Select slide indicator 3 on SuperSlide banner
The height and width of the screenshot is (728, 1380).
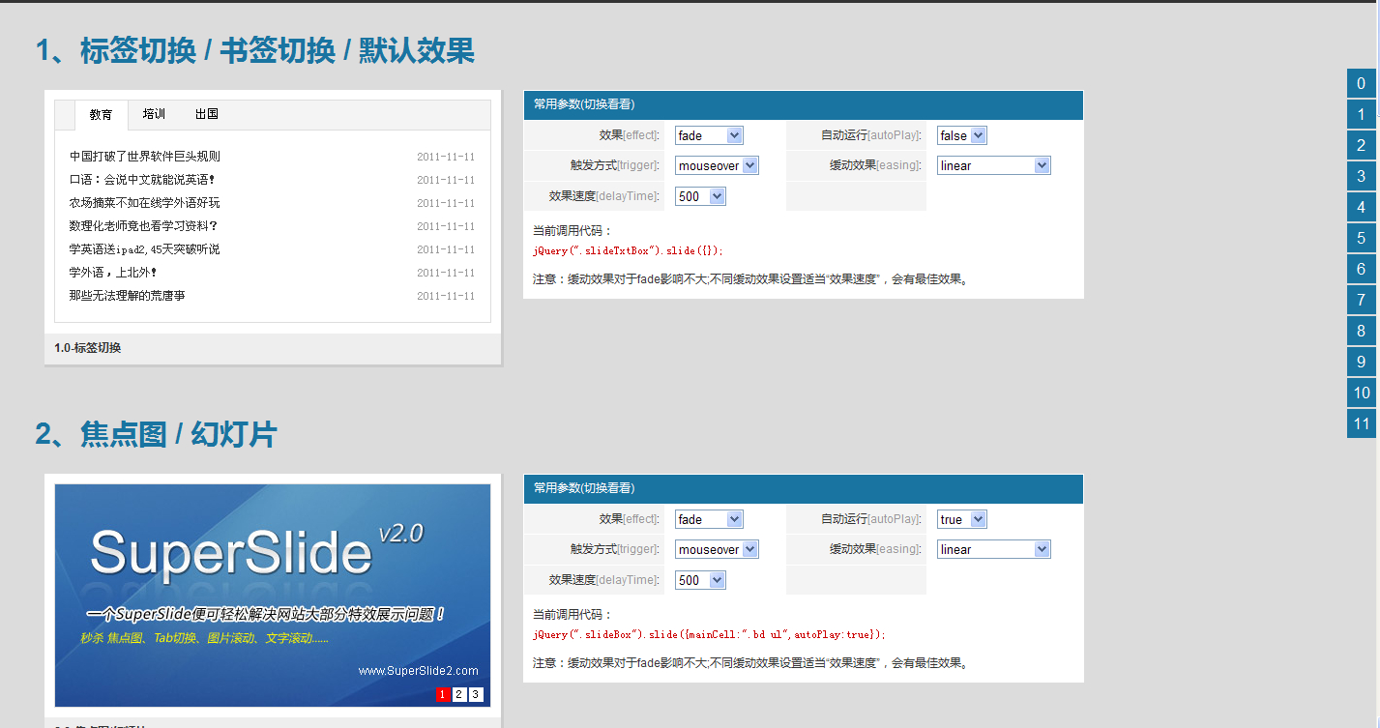click(x=476, y=694)
